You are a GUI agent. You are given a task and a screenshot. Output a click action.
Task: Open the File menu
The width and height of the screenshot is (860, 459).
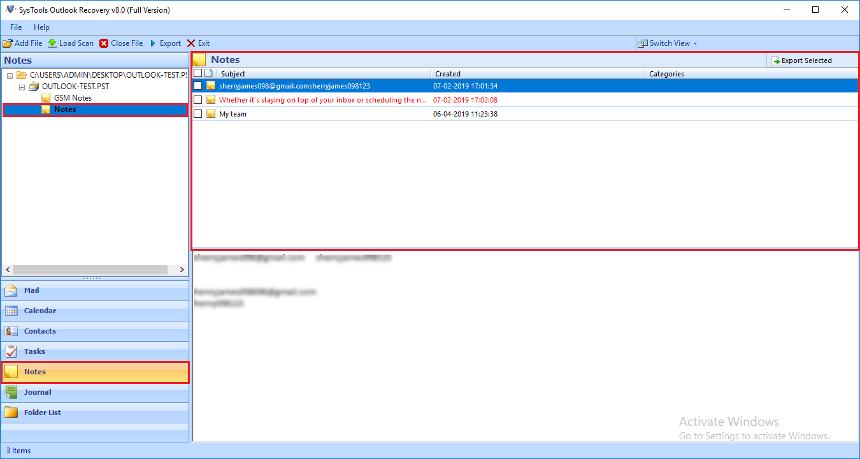[x=16, y=27]
